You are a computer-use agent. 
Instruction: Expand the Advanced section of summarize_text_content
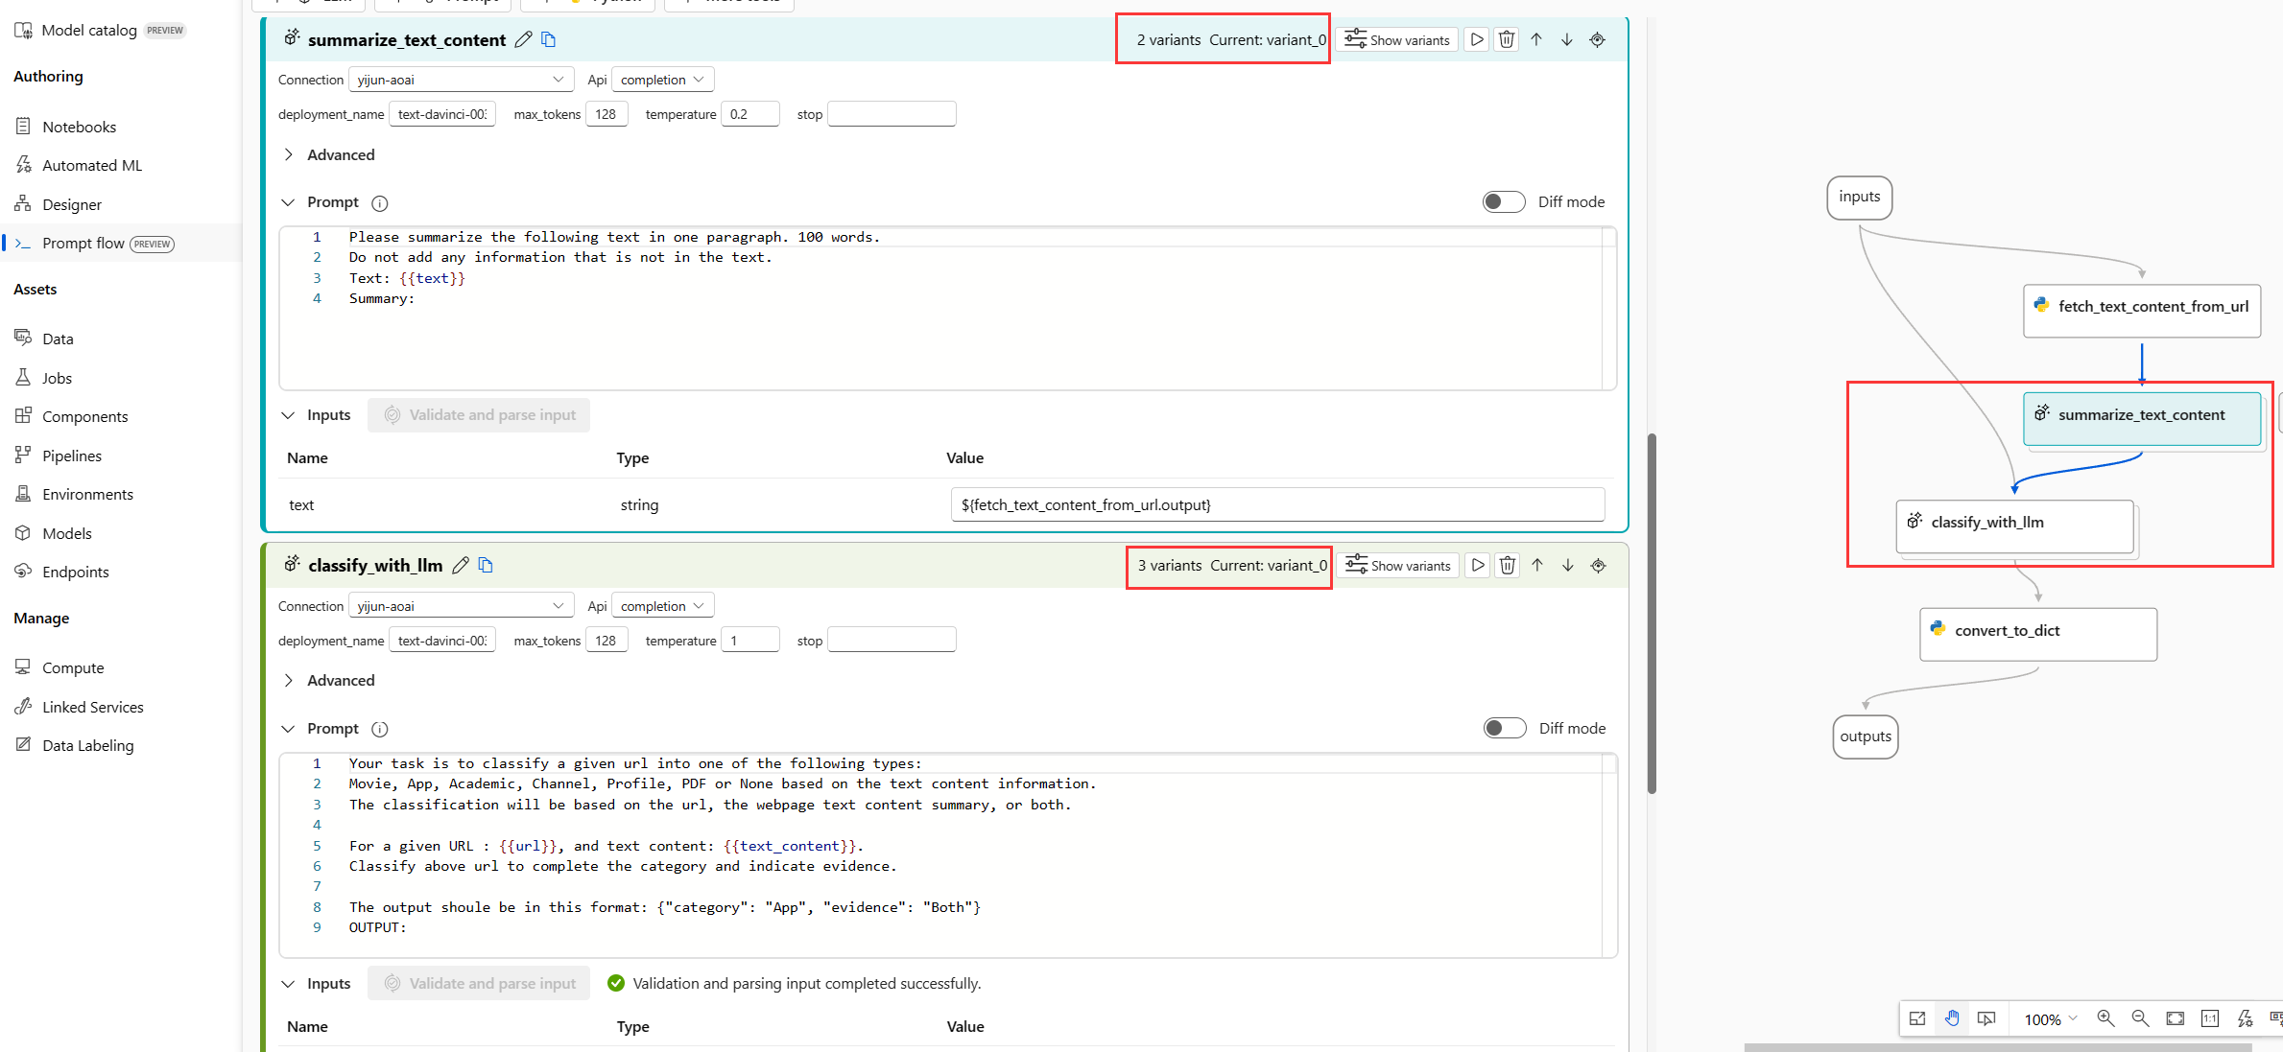289,154
